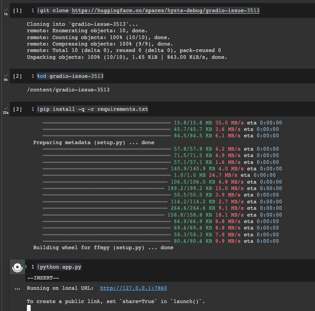Select the 1s execution time badge

coord(5,14)
